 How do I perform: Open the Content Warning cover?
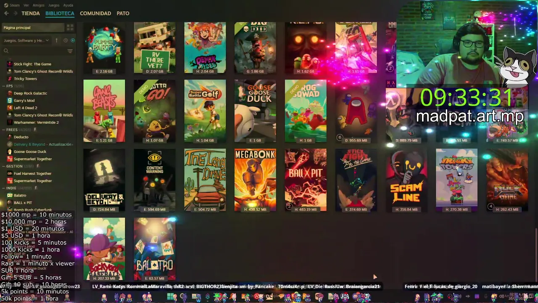tap(155, 180)
